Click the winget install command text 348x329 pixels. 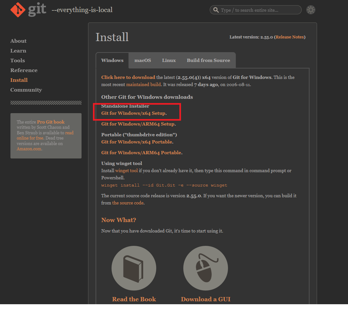pyautogui.click(x=164, y=185)
